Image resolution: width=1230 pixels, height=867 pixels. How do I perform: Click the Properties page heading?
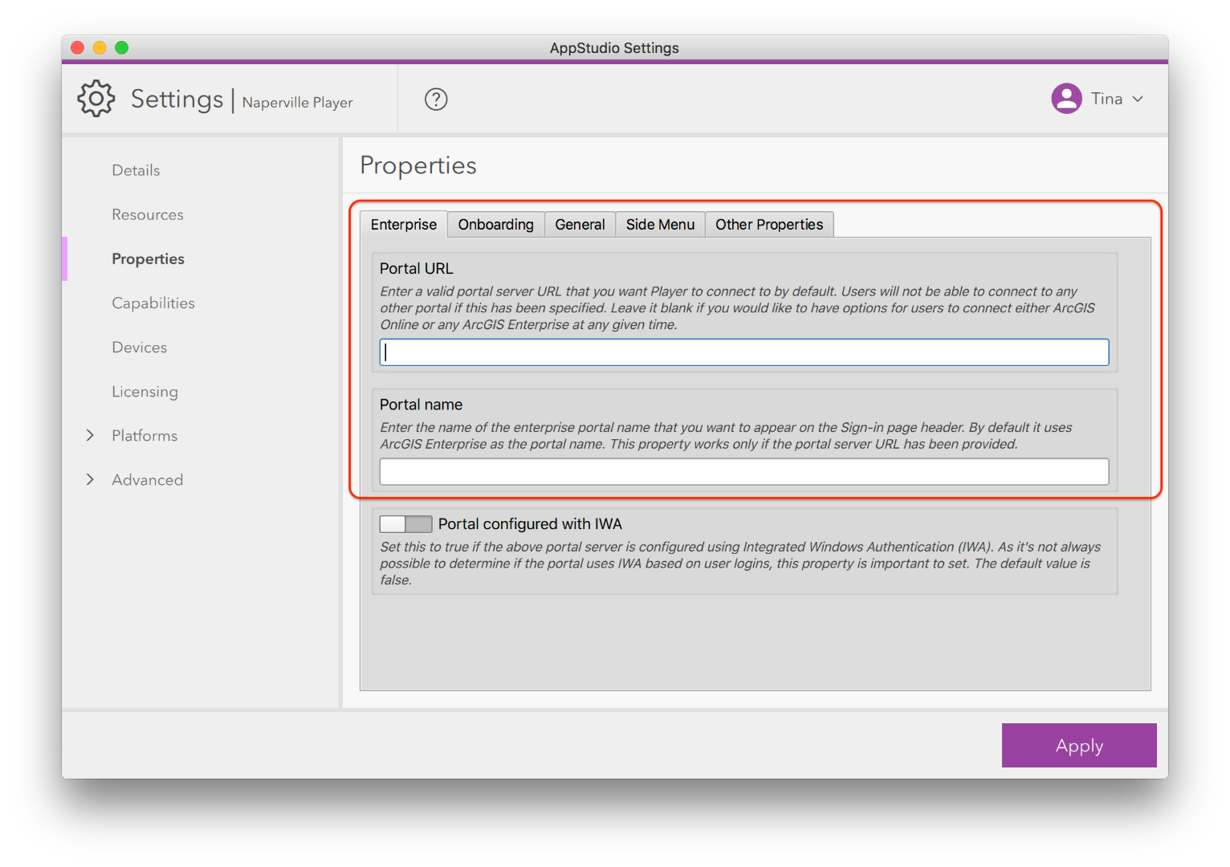[x=418, y=165]
